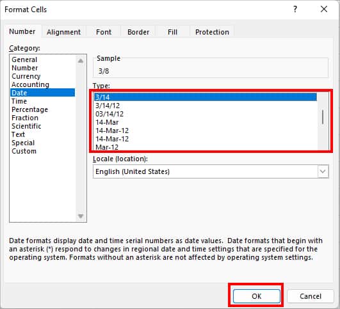Click the Cancel button
This screenshot has width=340, height=309.
point(311,296)
